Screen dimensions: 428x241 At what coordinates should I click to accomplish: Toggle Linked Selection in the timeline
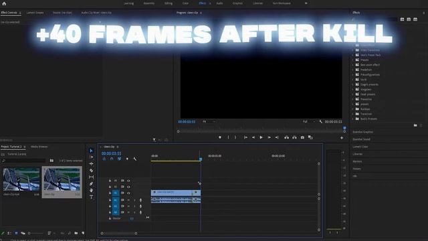click(119, 159)
